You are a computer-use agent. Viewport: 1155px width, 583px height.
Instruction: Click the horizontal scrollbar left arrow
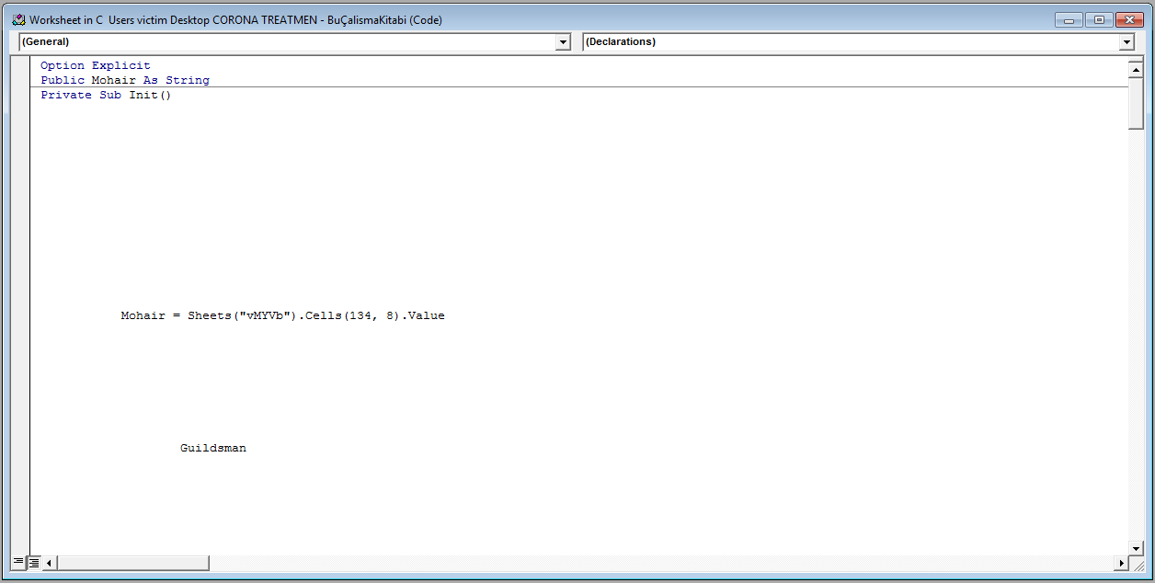(50, 563)
